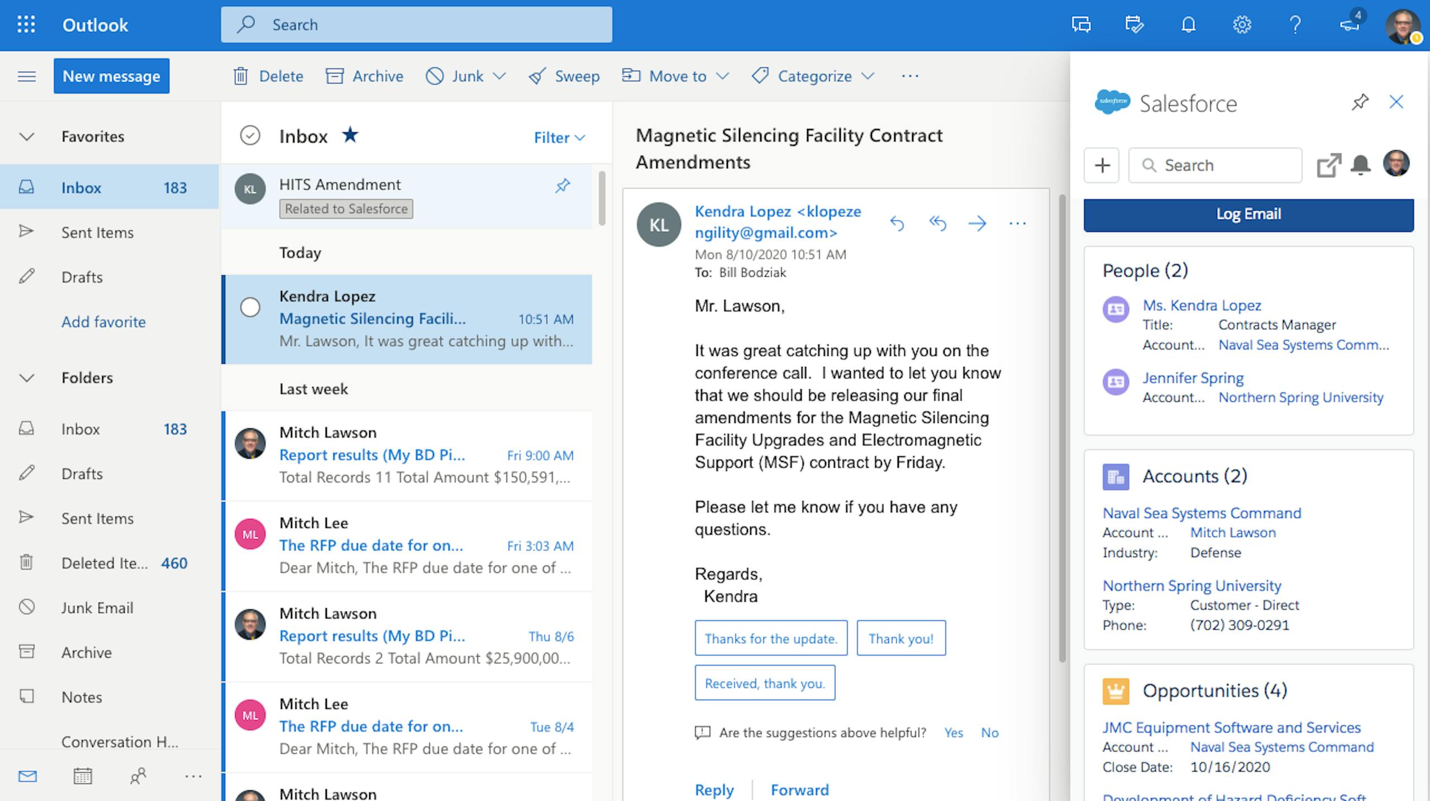1430x801 pixels.
Task: Open the Junk Email folder
Action: click(x=97, y=608)
